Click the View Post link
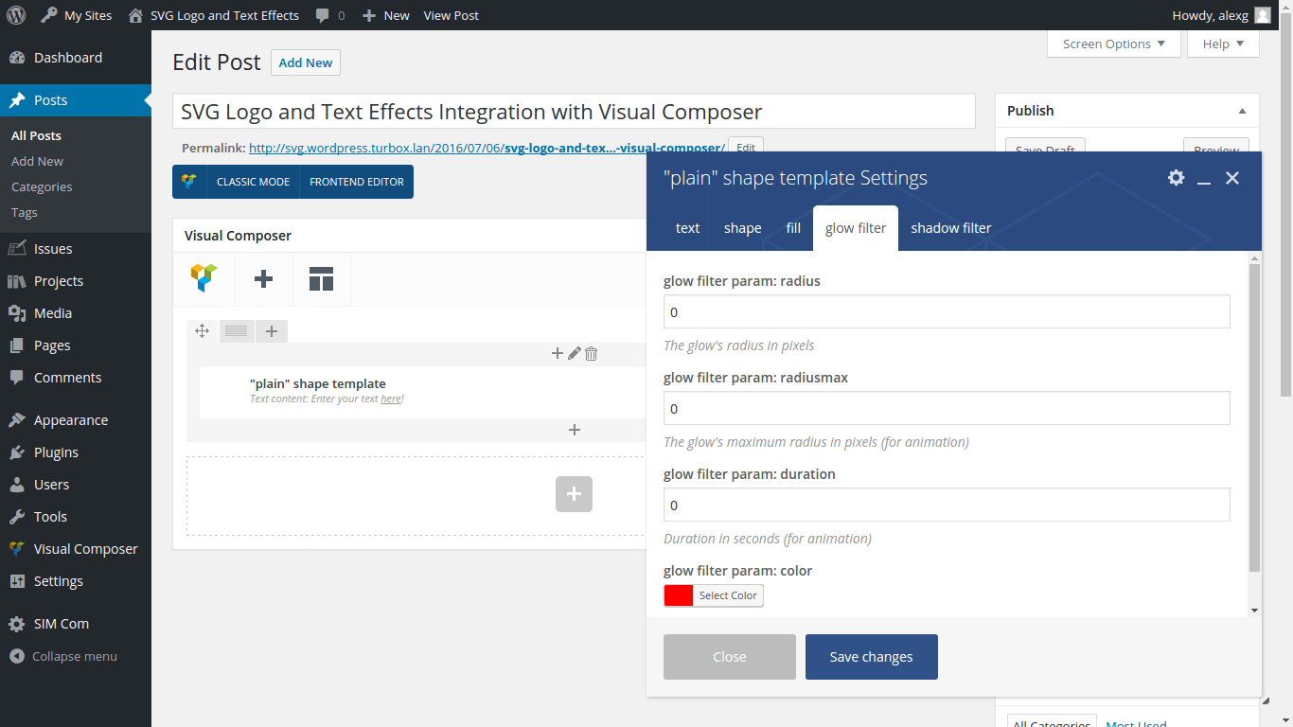This screenshot has height=727, width=1293. (x=451, y=15)
